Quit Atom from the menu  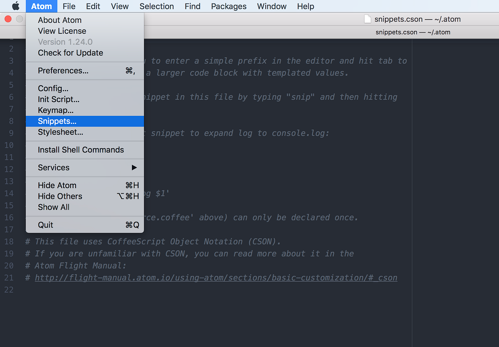(x=45, y=225)
